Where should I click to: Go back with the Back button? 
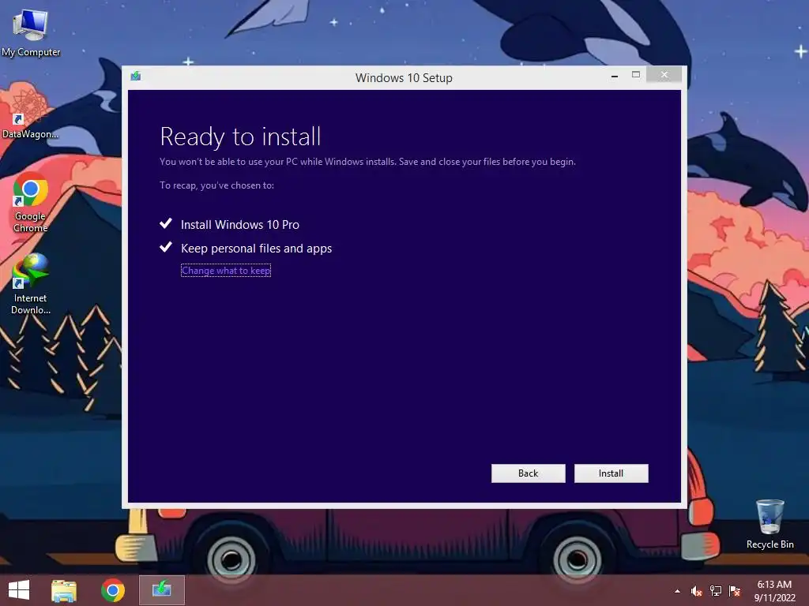coord(528,473)
